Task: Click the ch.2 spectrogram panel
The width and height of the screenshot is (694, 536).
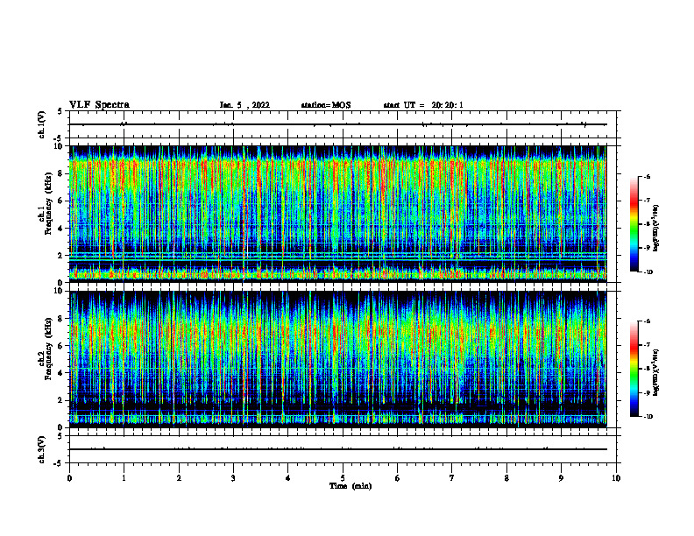Action: tap(337, 359)
